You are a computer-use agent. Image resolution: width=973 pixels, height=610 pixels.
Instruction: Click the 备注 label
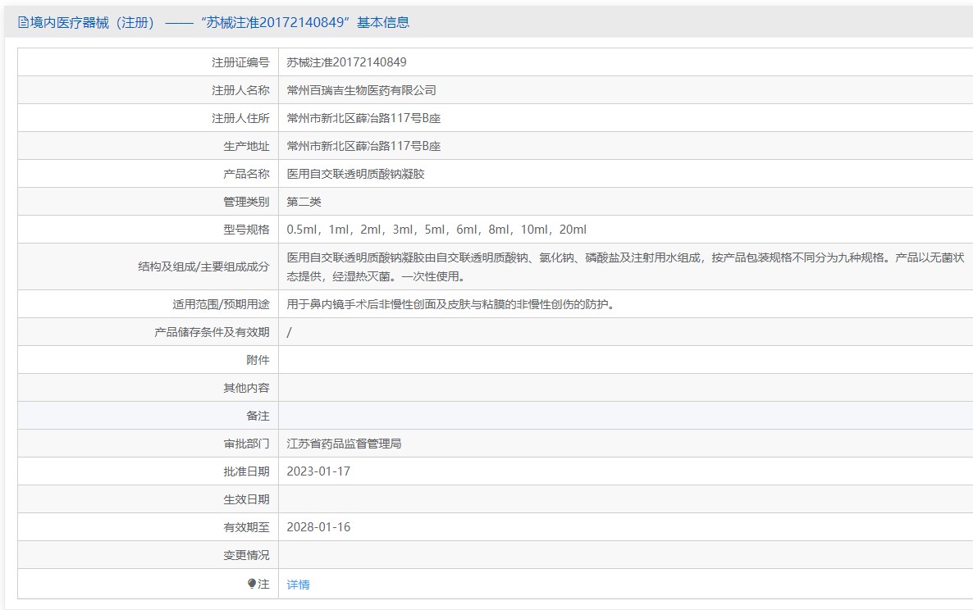tap(258, 416)
